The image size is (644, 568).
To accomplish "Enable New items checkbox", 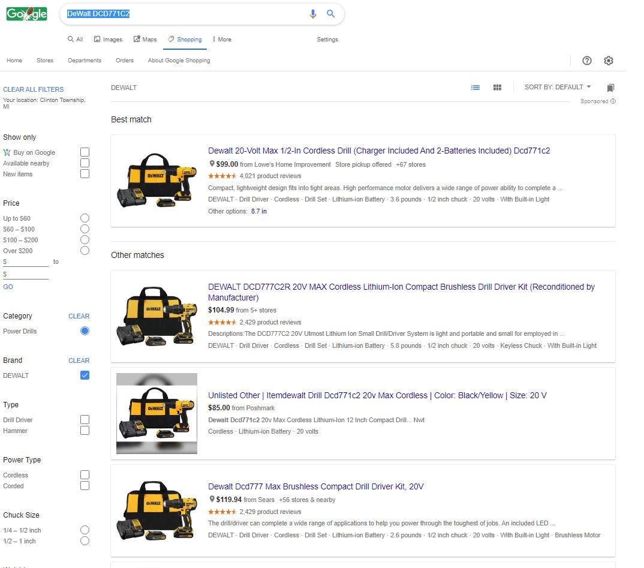I will pos(85,174).
